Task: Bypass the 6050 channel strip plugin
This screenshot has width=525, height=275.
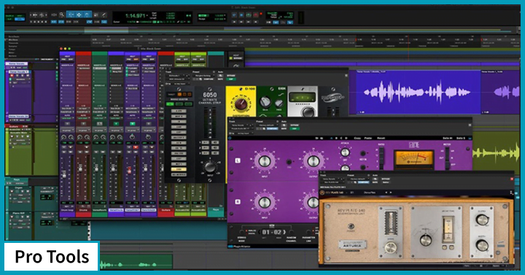Action: tap(231, 76)
